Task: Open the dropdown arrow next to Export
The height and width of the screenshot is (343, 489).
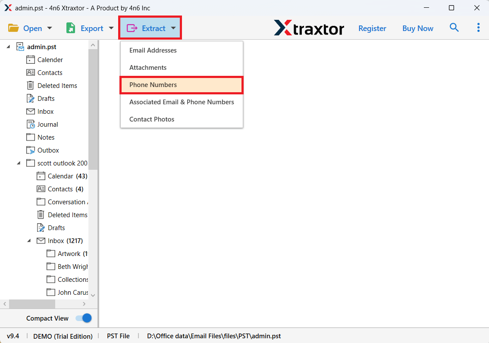Action: tap(111, 28)
